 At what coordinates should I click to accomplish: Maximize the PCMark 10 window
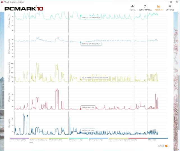click(x=171, y=2)
